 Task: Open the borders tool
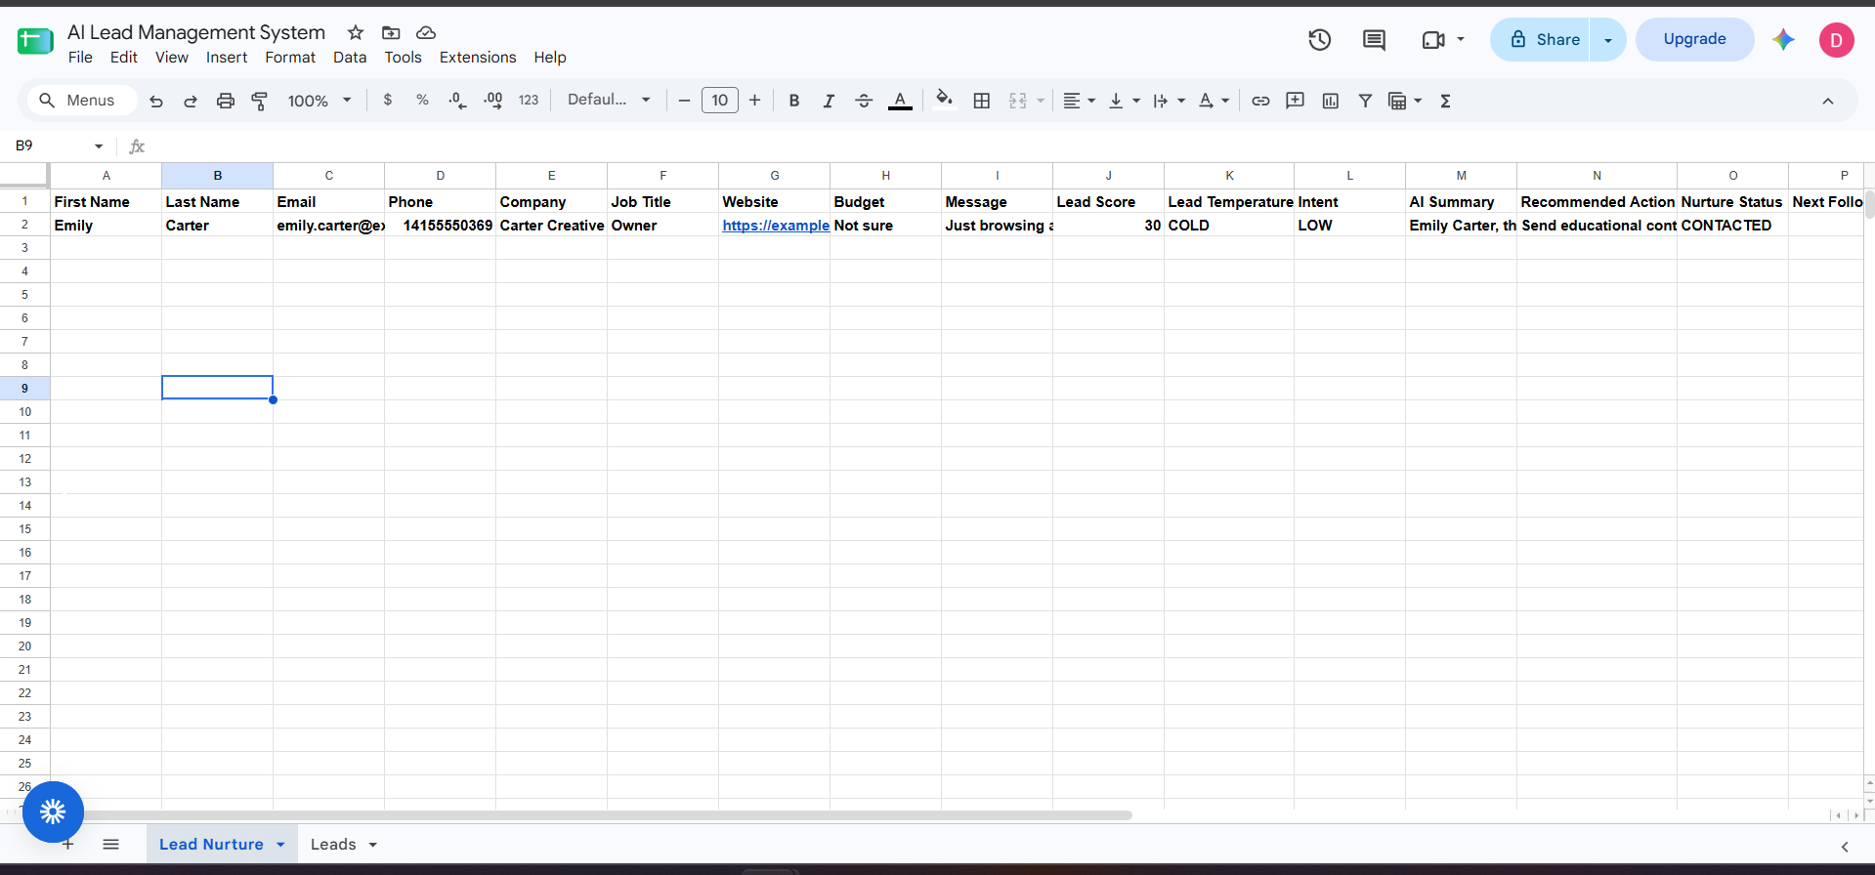[982, 101]
